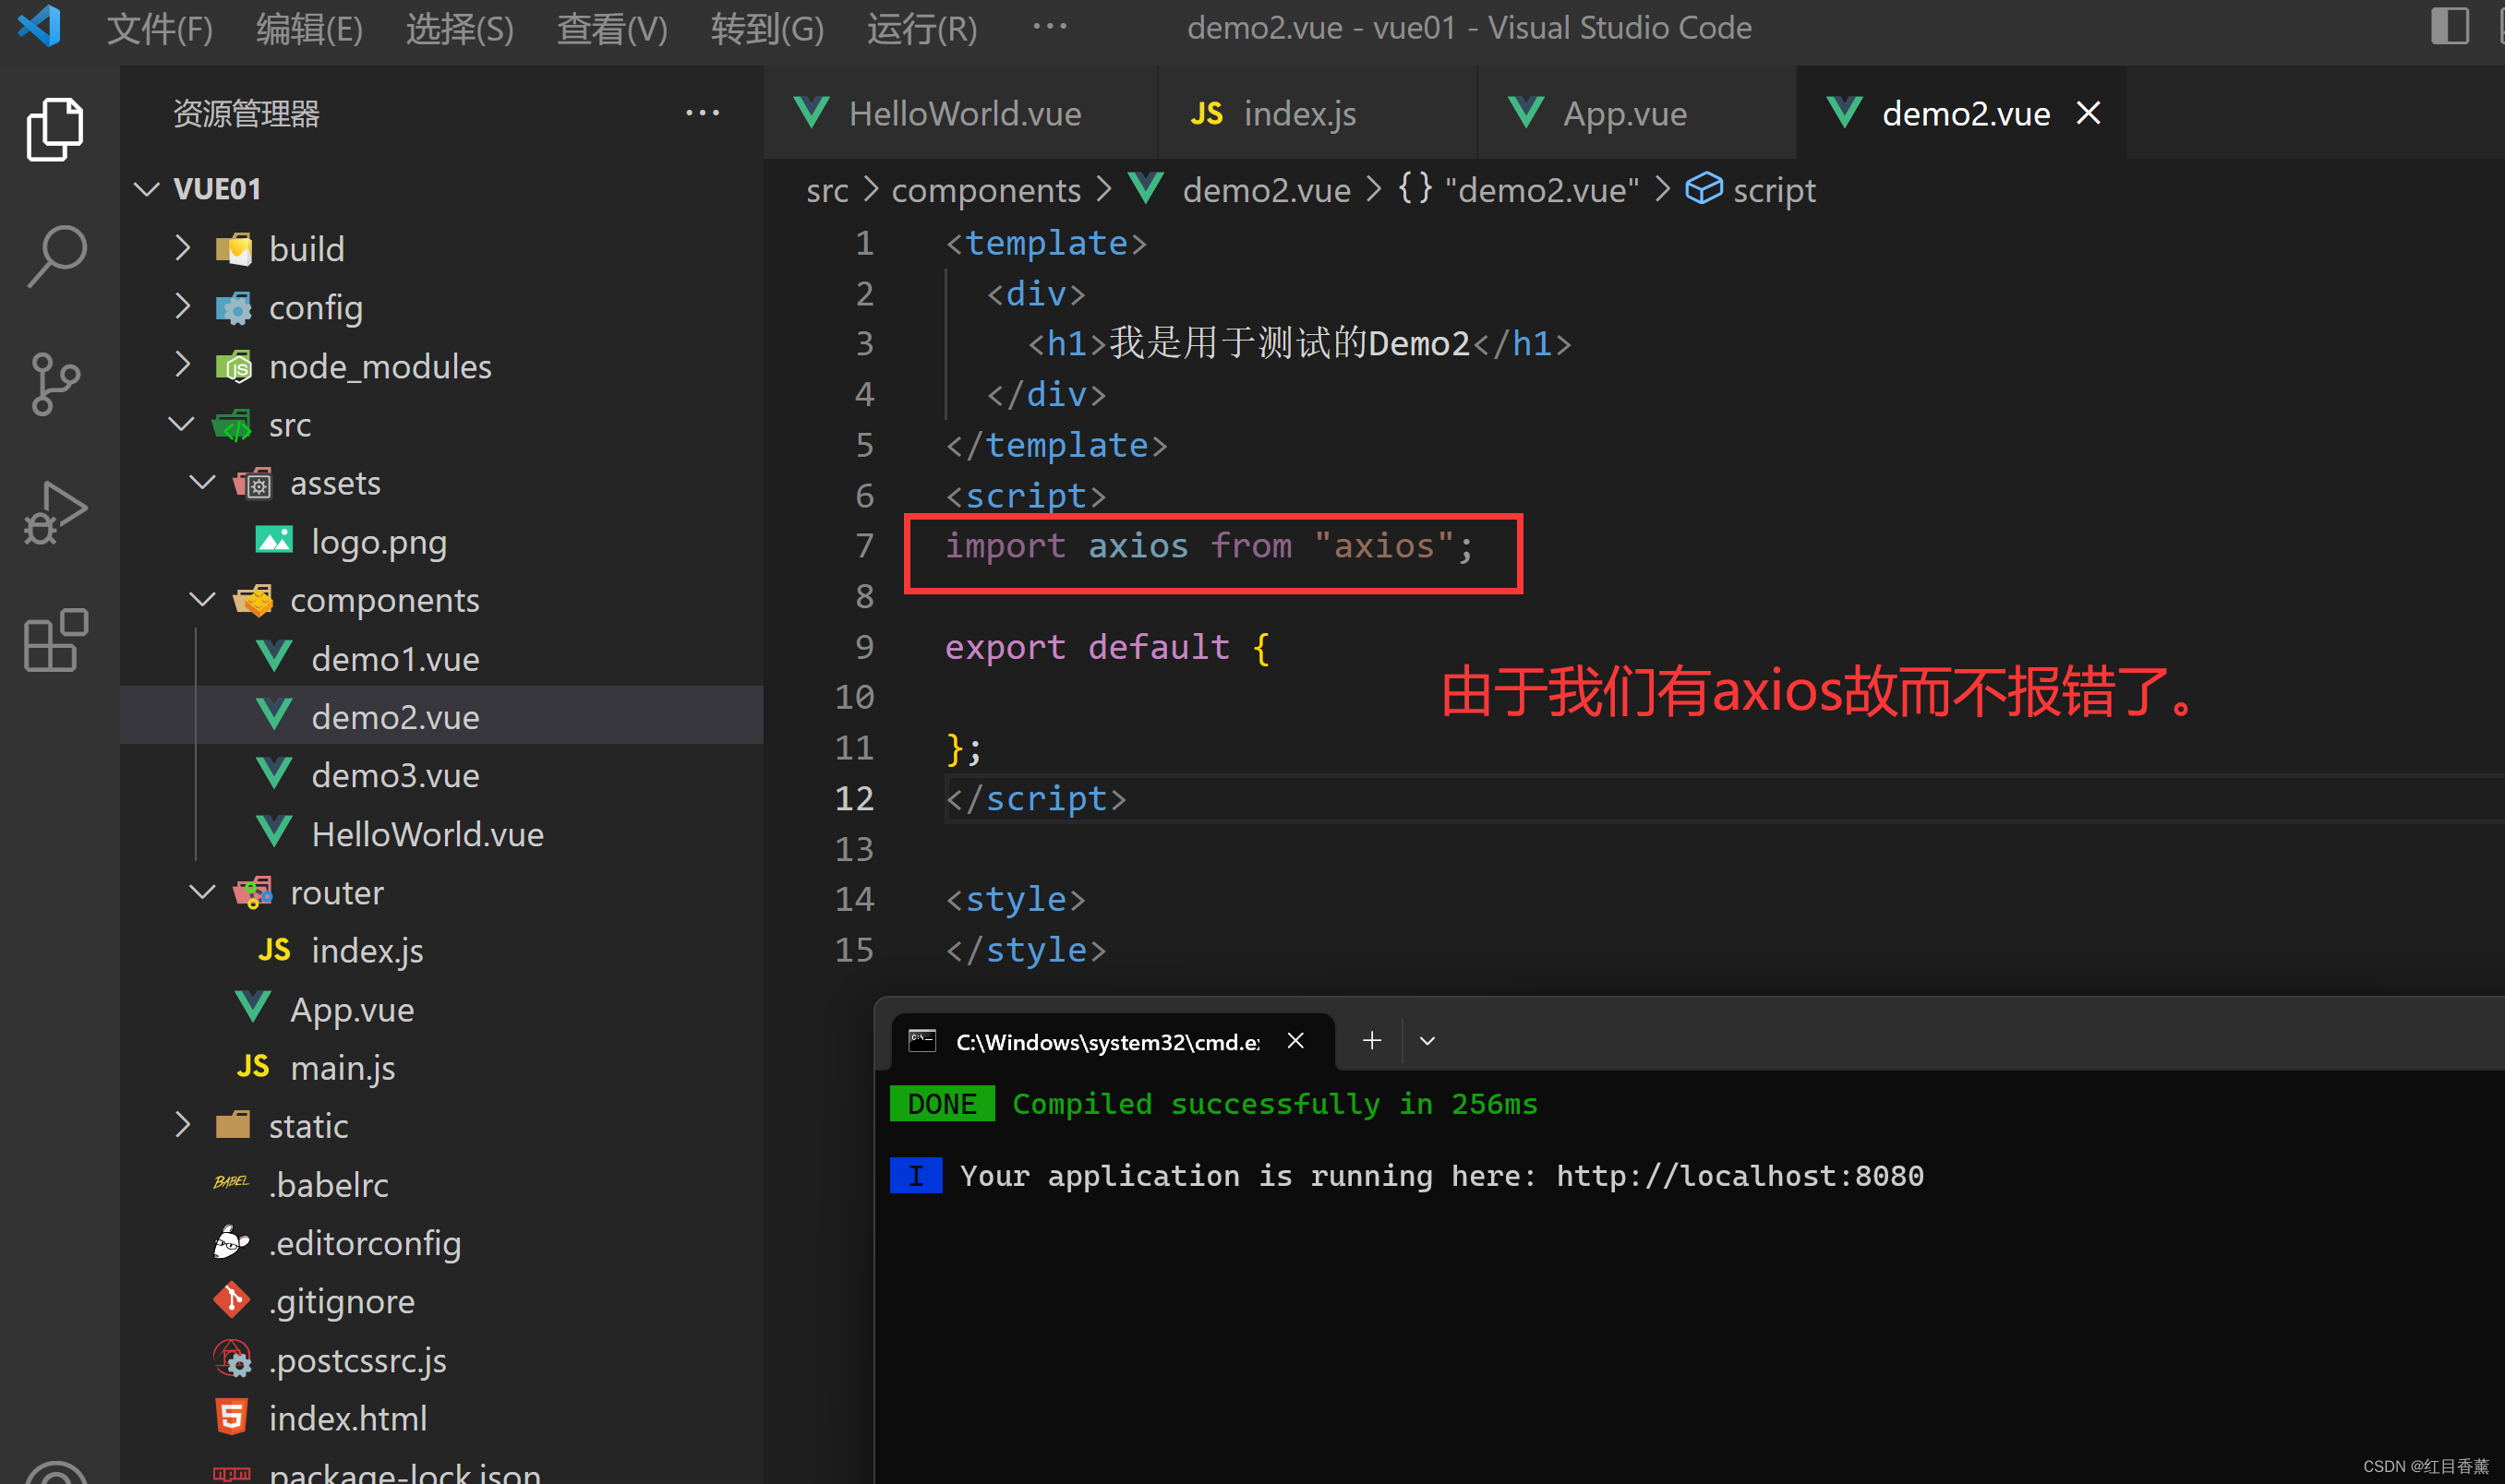Collapse the VUE01 root folder
This screenshot has height=1484, width=2505.
pos(216,189)
